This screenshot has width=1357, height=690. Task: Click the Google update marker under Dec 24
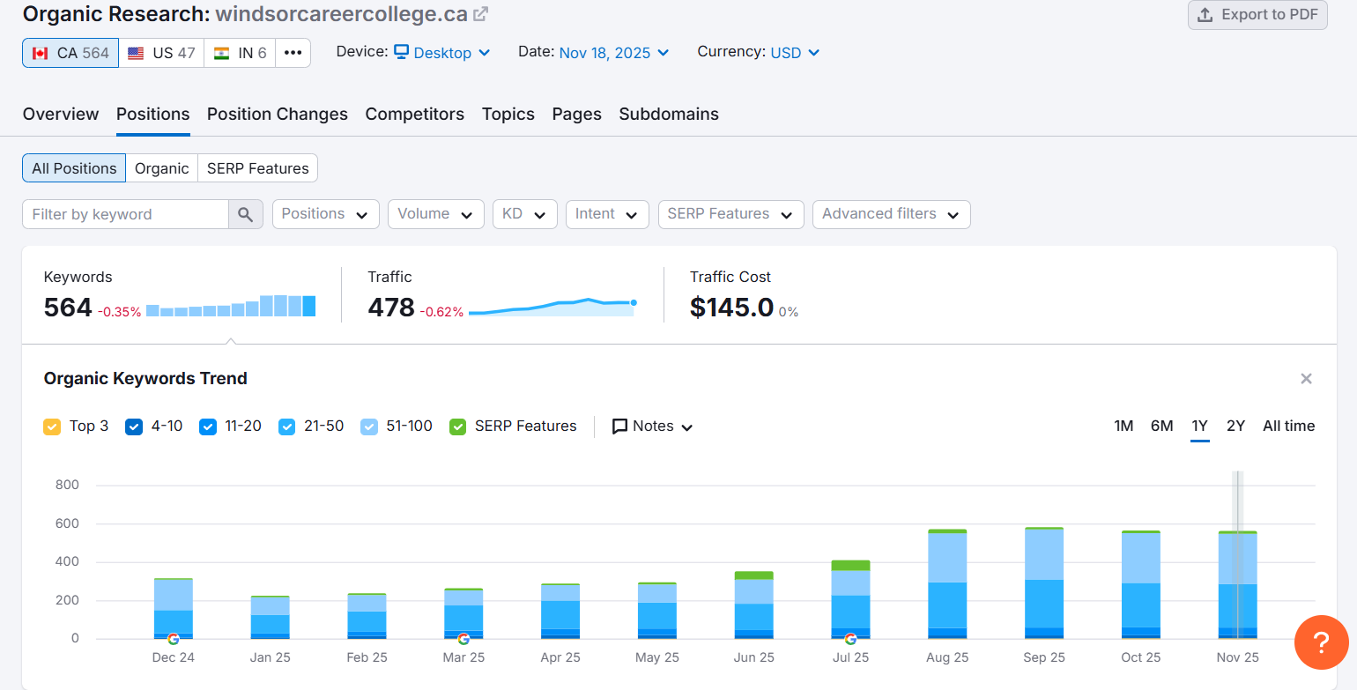pyautogui.click(x=174, y=639)
